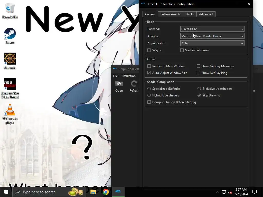
Task: Enable Start in Fullscreen checkbox
Action: tap(182, 50)
